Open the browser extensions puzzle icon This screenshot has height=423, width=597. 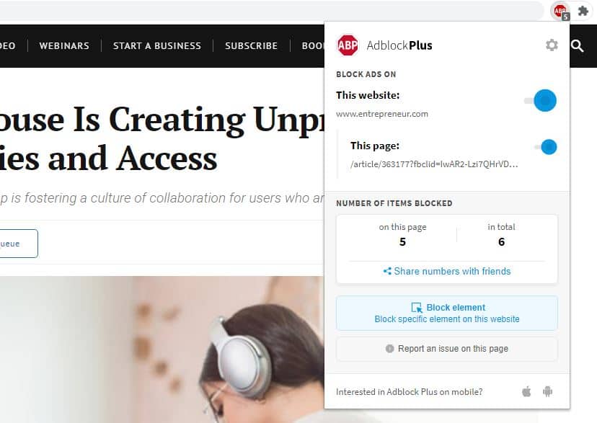click(583, 11)
